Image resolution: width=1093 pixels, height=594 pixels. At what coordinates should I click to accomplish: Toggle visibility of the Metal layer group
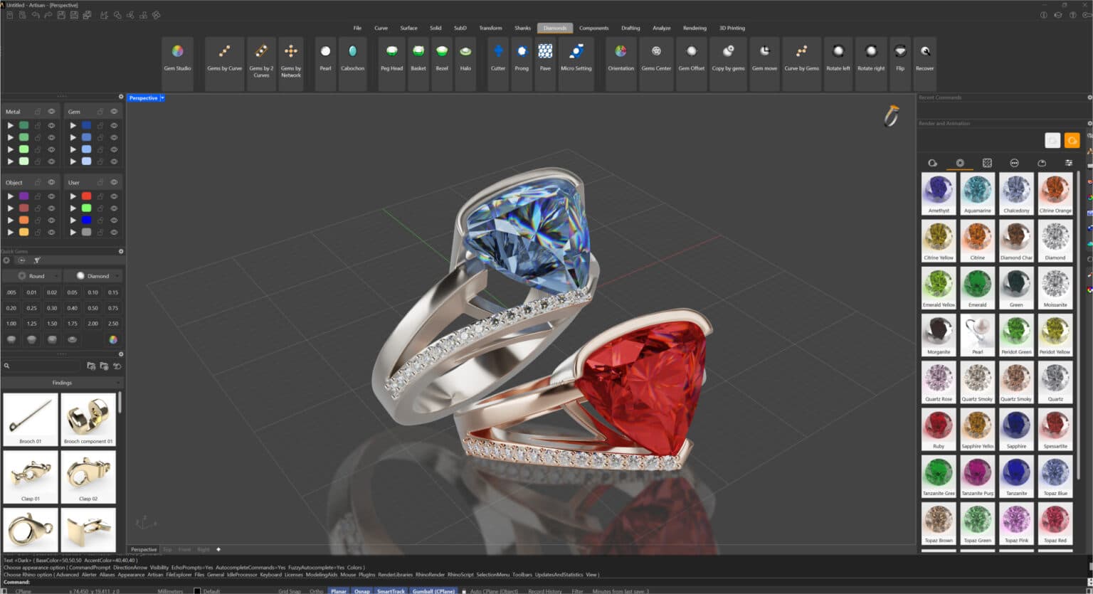(x=51, y=112)
